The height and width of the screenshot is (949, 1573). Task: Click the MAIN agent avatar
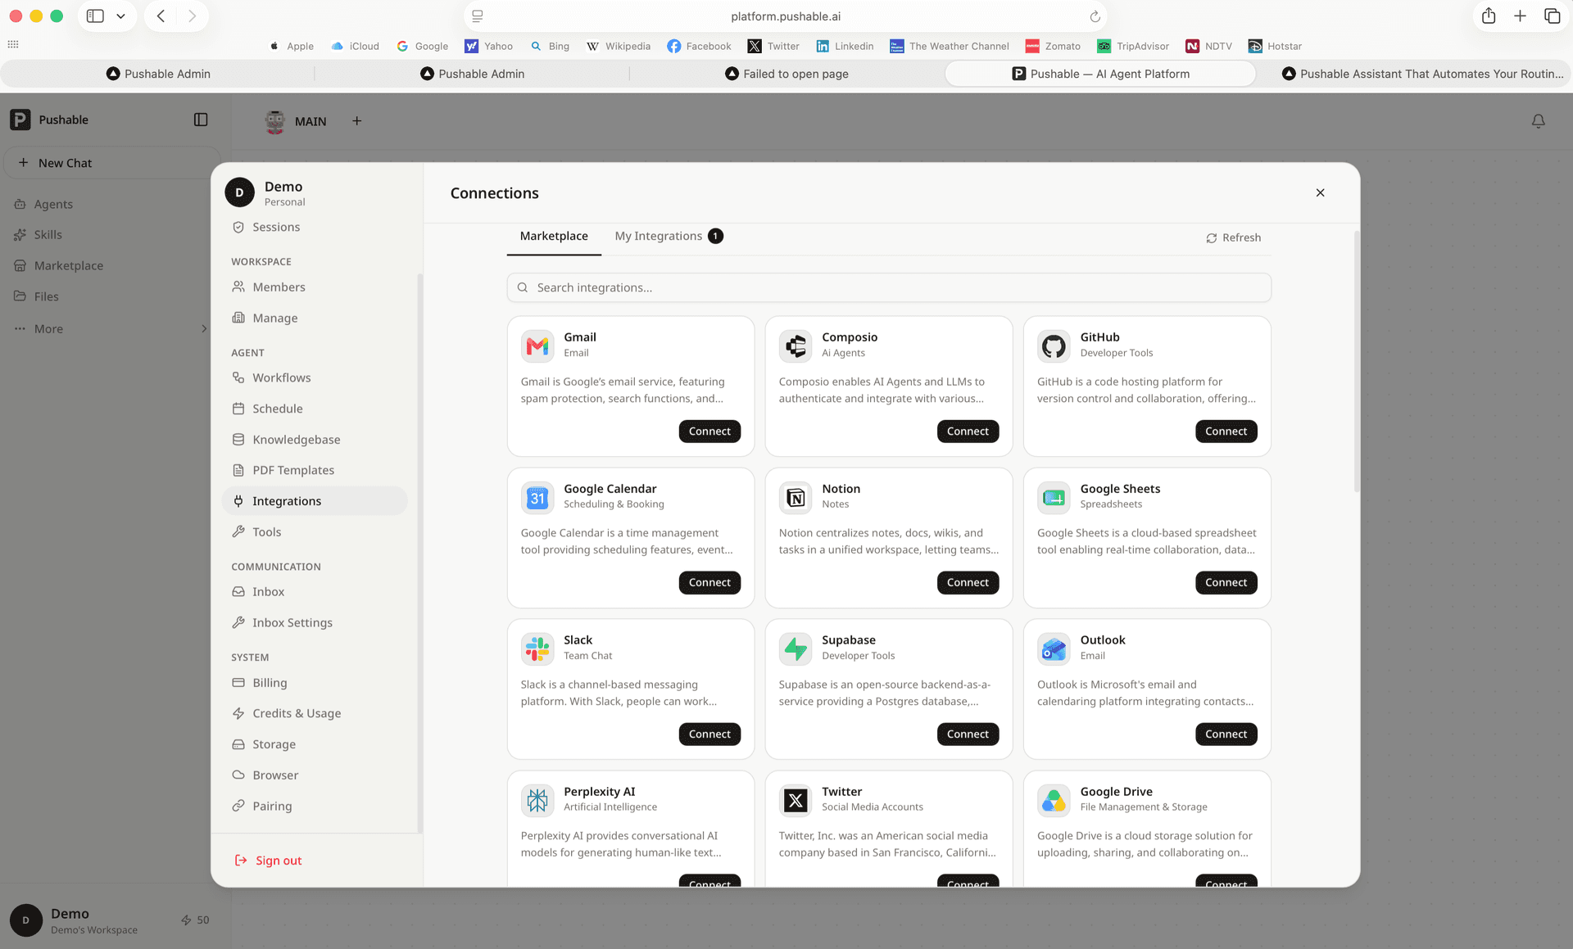click(x=275, y=121)
